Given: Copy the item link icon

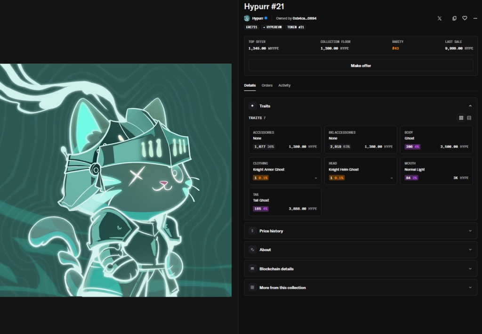Looking at the screenshot, I should tap(453, 18).
